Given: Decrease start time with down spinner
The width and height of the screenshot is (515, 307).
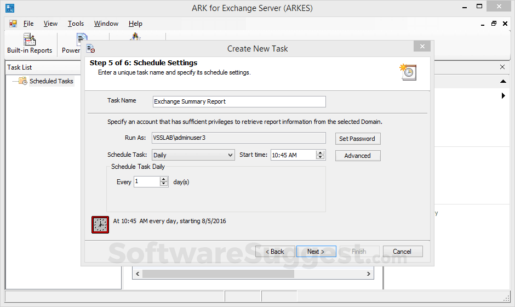Looking at the screenshot, I should (x=321, y=157).
